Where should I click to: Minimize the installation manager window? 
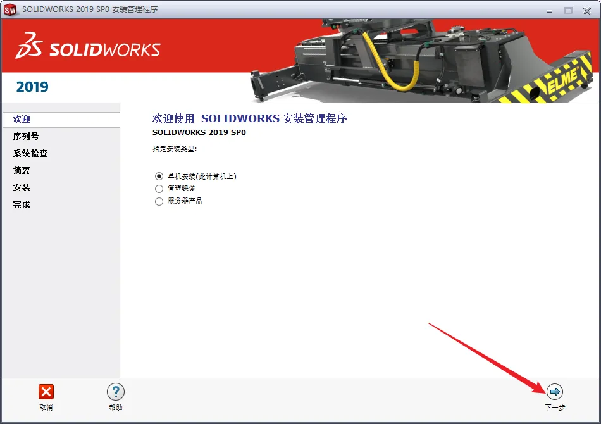click(549, 11)
